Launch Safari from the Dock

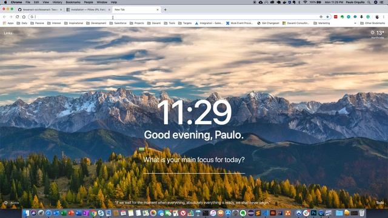coord(48,213)
